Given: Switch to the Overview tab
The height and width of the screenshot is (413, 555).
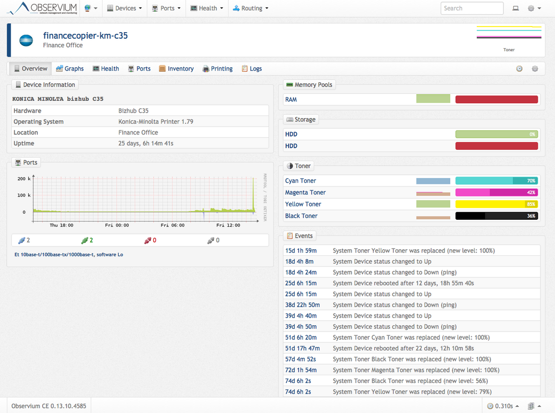Looking at the screenshot, I should [31, 69].
